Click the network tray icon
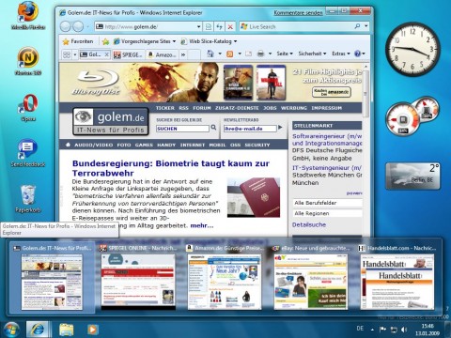This screenshot has width=451, height=338. [x=394, y=330]
